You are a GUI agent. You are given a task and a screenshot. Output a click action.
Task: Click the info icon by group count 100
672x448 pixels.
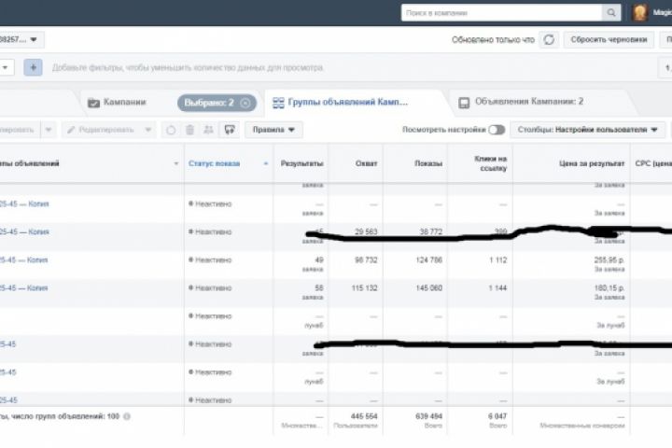[127, 416]
